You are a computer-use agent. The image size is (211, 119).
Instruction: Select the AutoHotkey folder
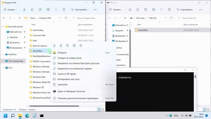38,30
